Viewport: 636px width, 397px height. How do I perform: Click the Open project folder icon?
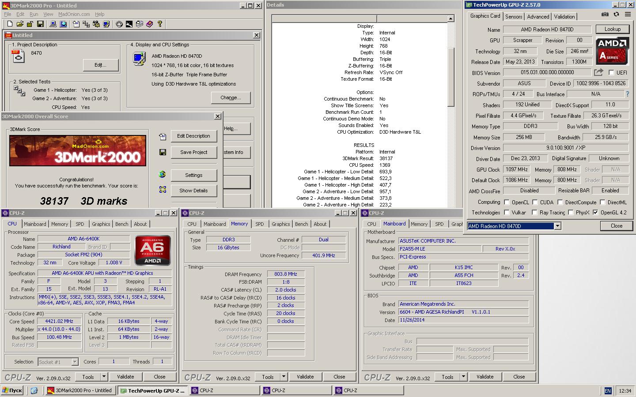(20, 24)
